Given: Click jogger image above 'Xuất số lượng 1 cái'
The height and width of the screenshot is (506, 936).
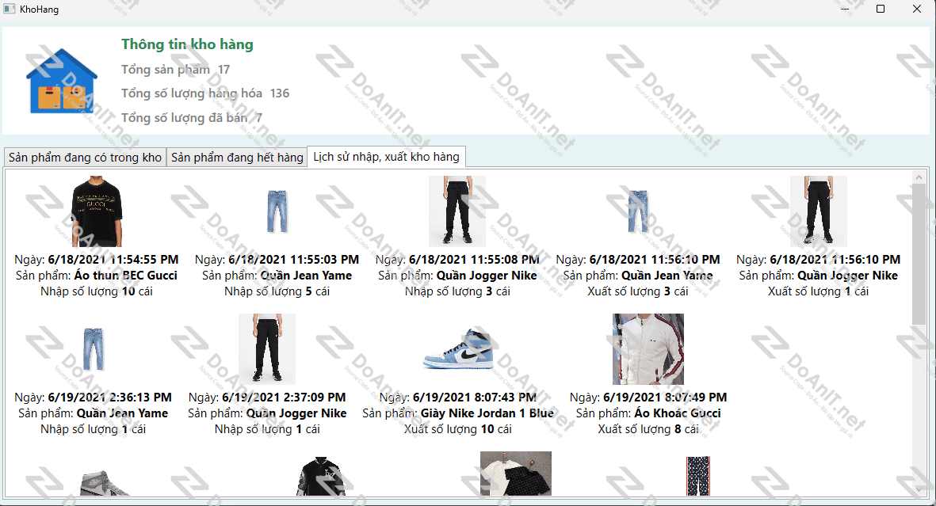Looking at the screenshot, I should [819, 211].
